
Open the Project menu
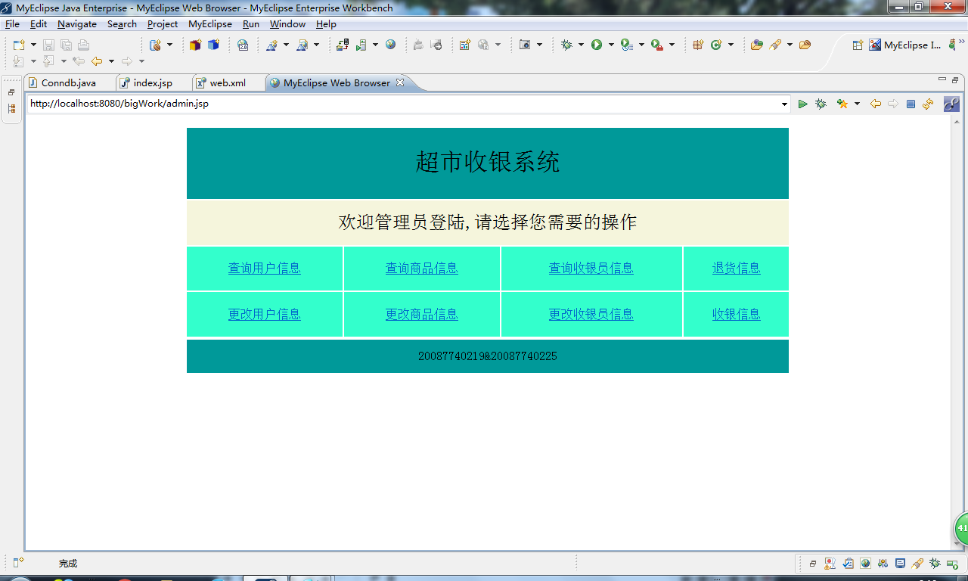[163, 24]
